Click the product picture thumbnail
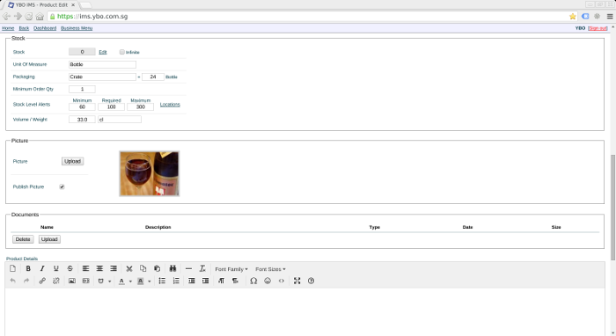616x336 pixels. pos(150,173)
